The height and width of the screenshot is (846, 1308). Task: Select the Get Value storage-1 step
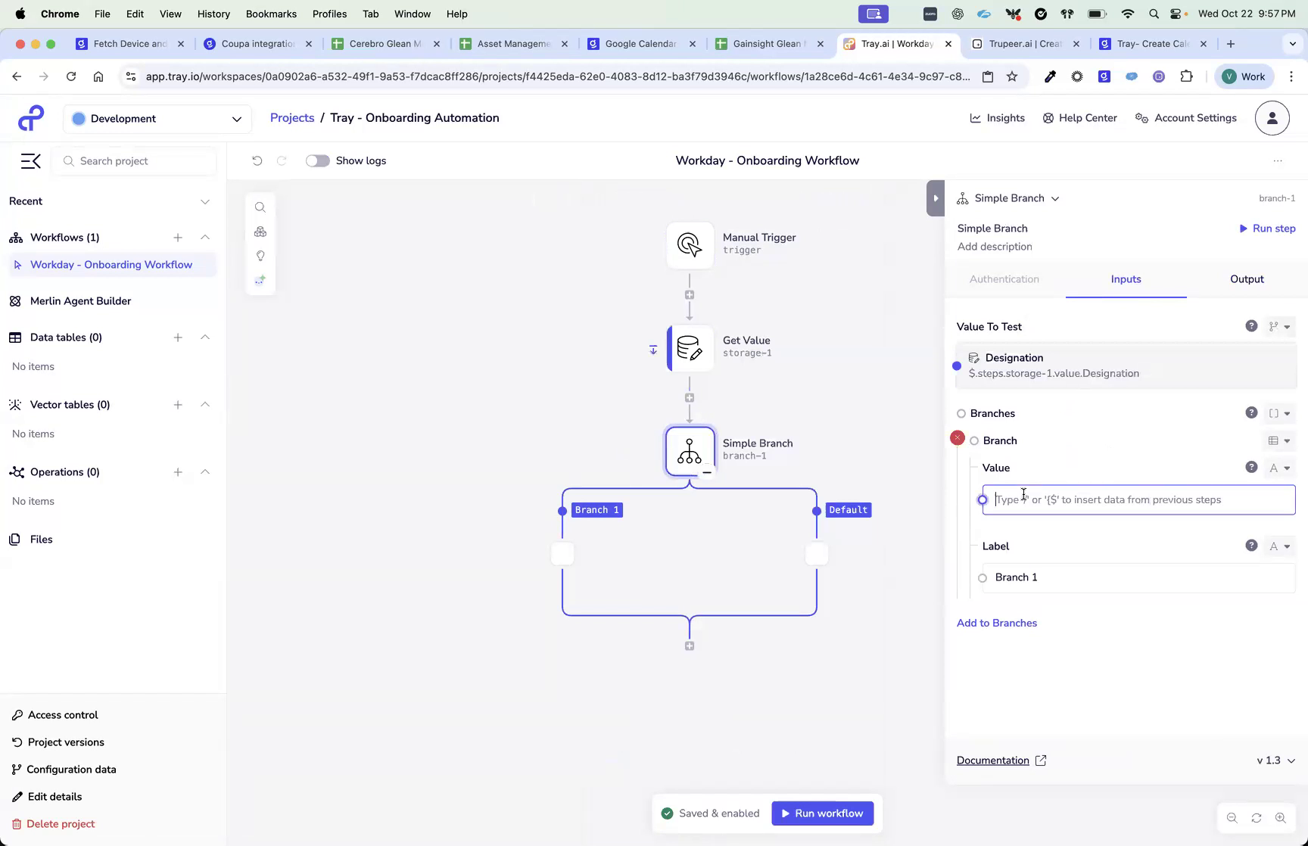690,348
